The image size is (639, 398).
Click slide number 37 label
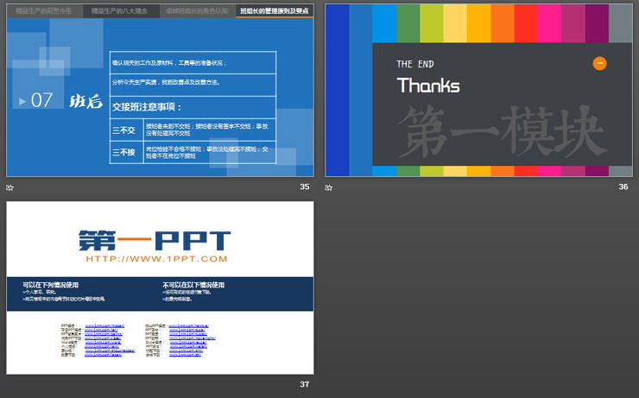[x=305, y=383]
